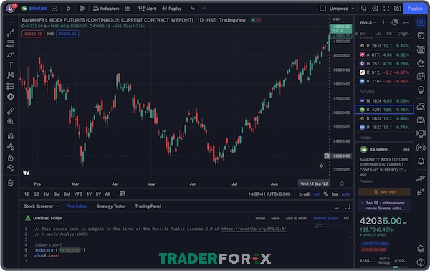Image resolution: width=430 pixels, height=271 pixels.
Task: Open the ideas lightbulb sidebar icon
Action: coord(421,90)
